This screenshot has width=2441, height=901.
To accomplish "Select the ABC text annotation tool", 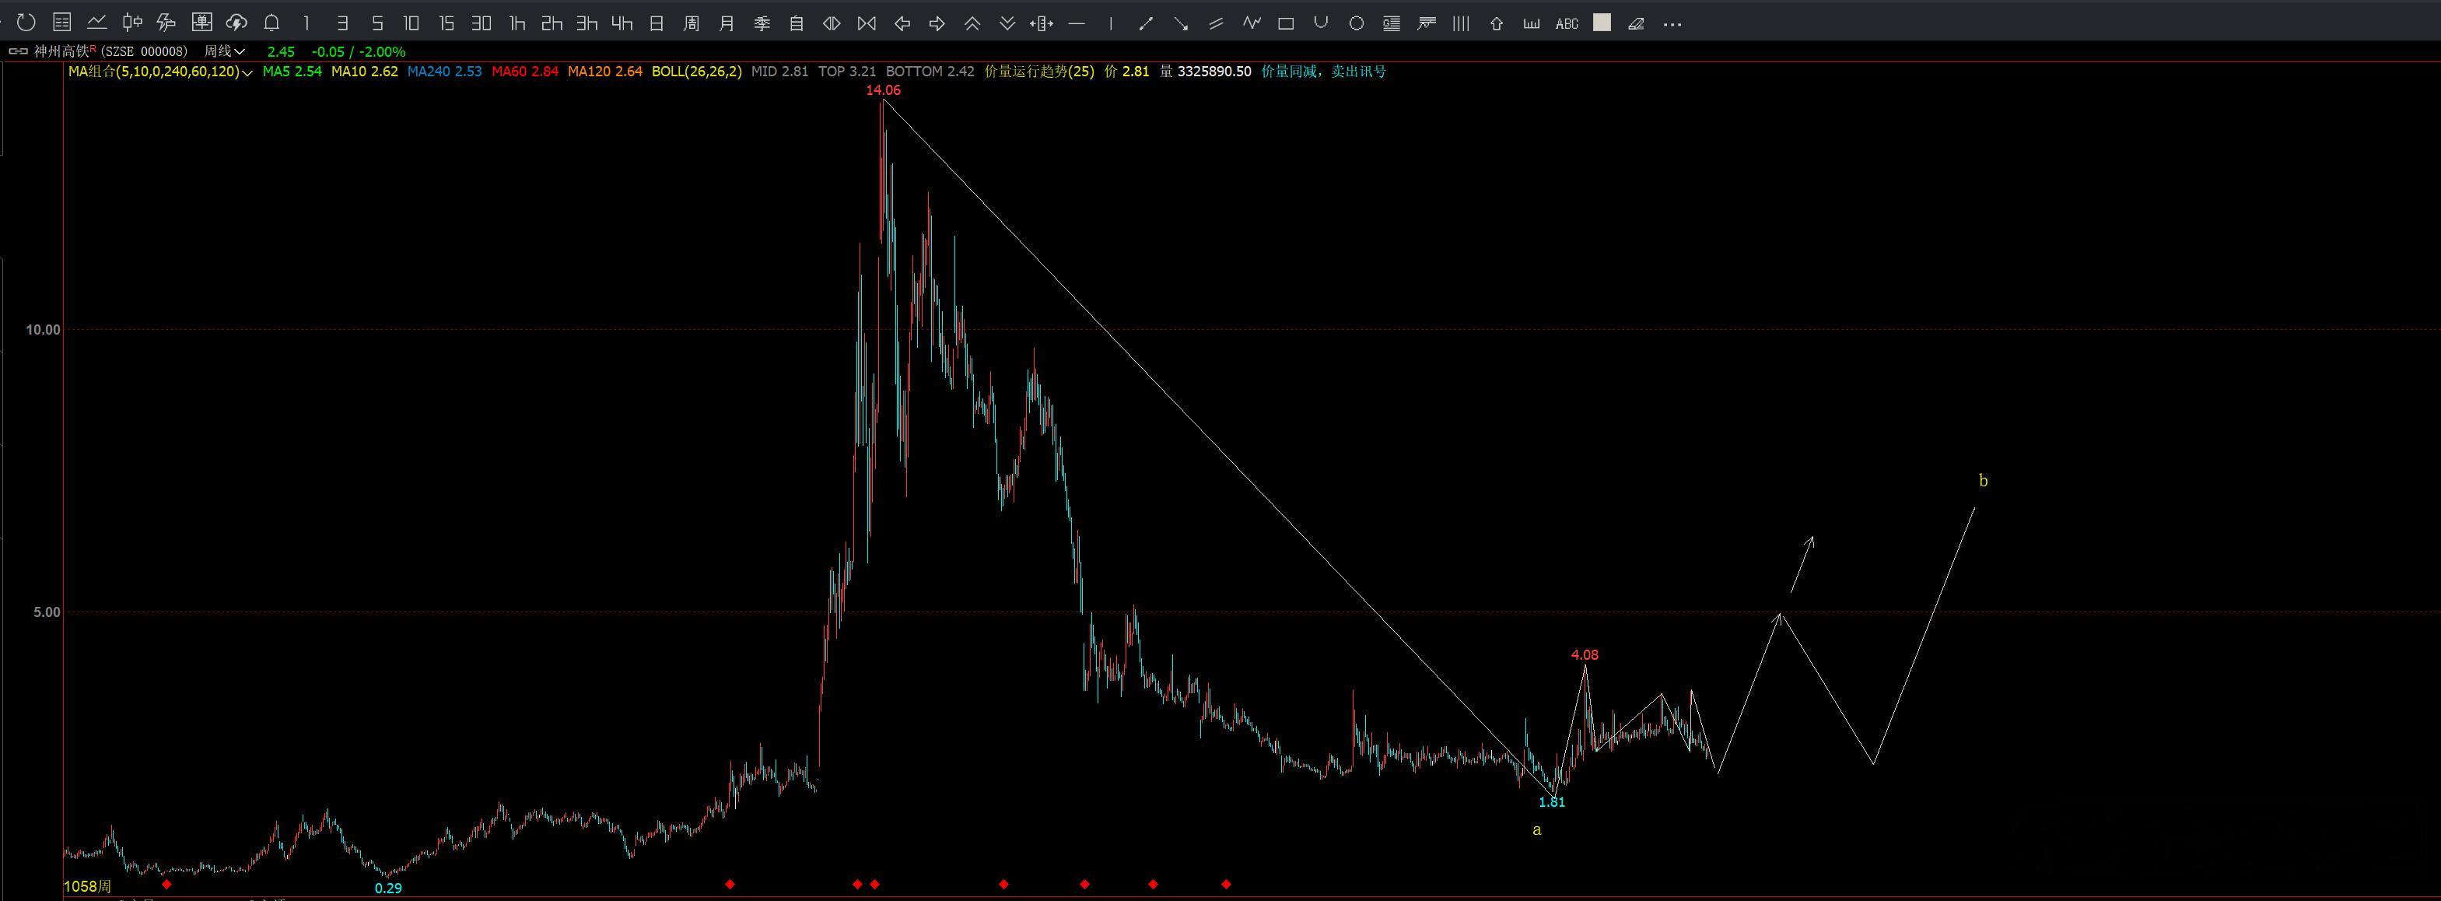I will coord(1567,23).
